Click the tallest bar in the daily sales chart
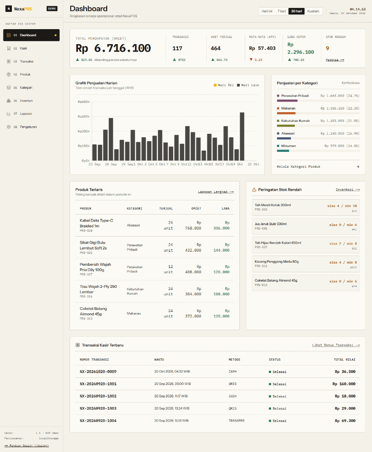The width and height of the screenshot is (372, 452). [x=242, y=136]
